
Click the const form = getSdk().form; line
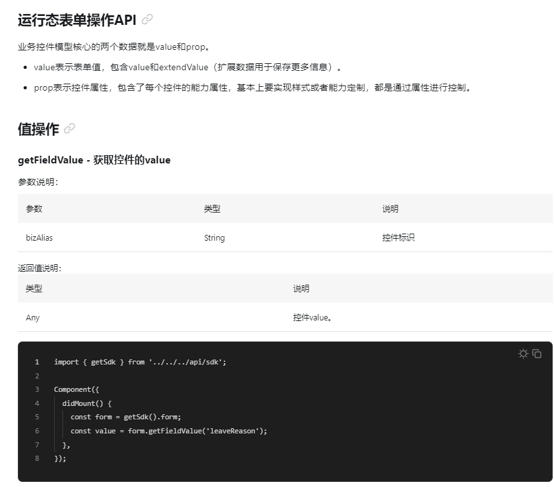point(126,417)
